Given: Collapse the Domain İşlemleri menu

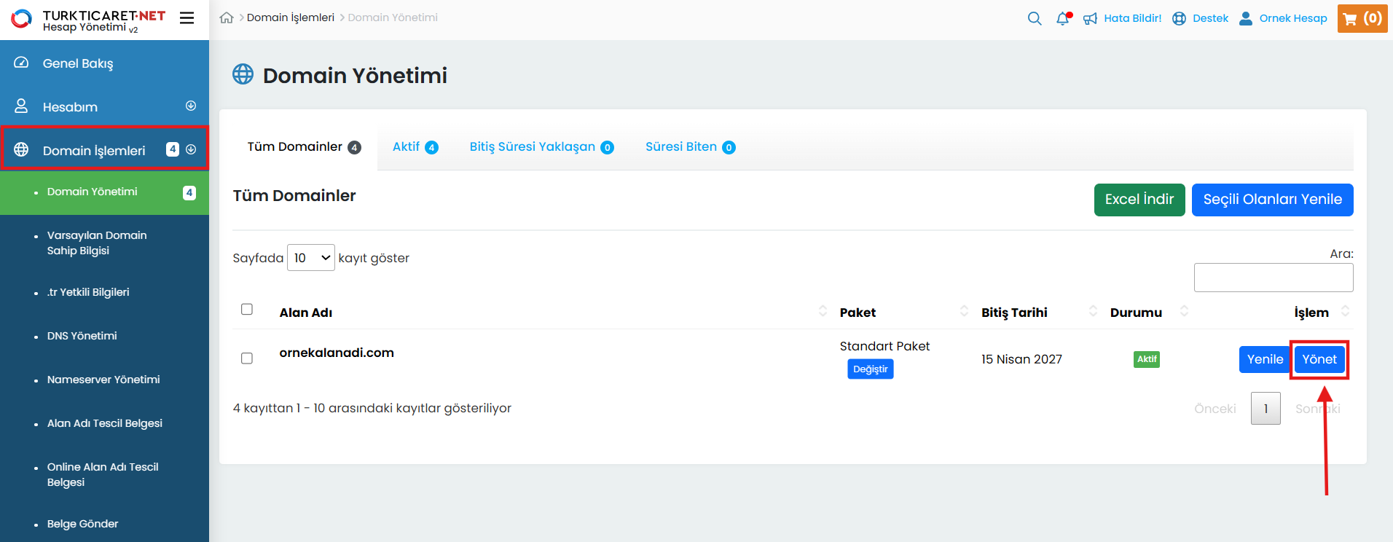Looking at the screenshot, I should (x=191, y=149).
